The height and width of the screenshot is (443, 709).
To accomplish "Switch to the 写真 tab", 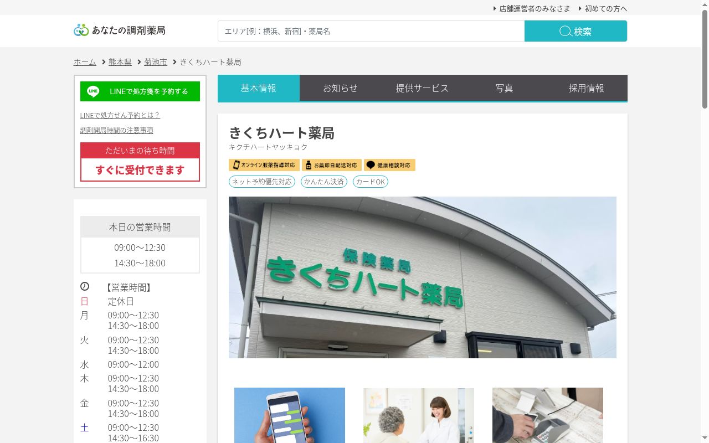I will tap(504, 88).
